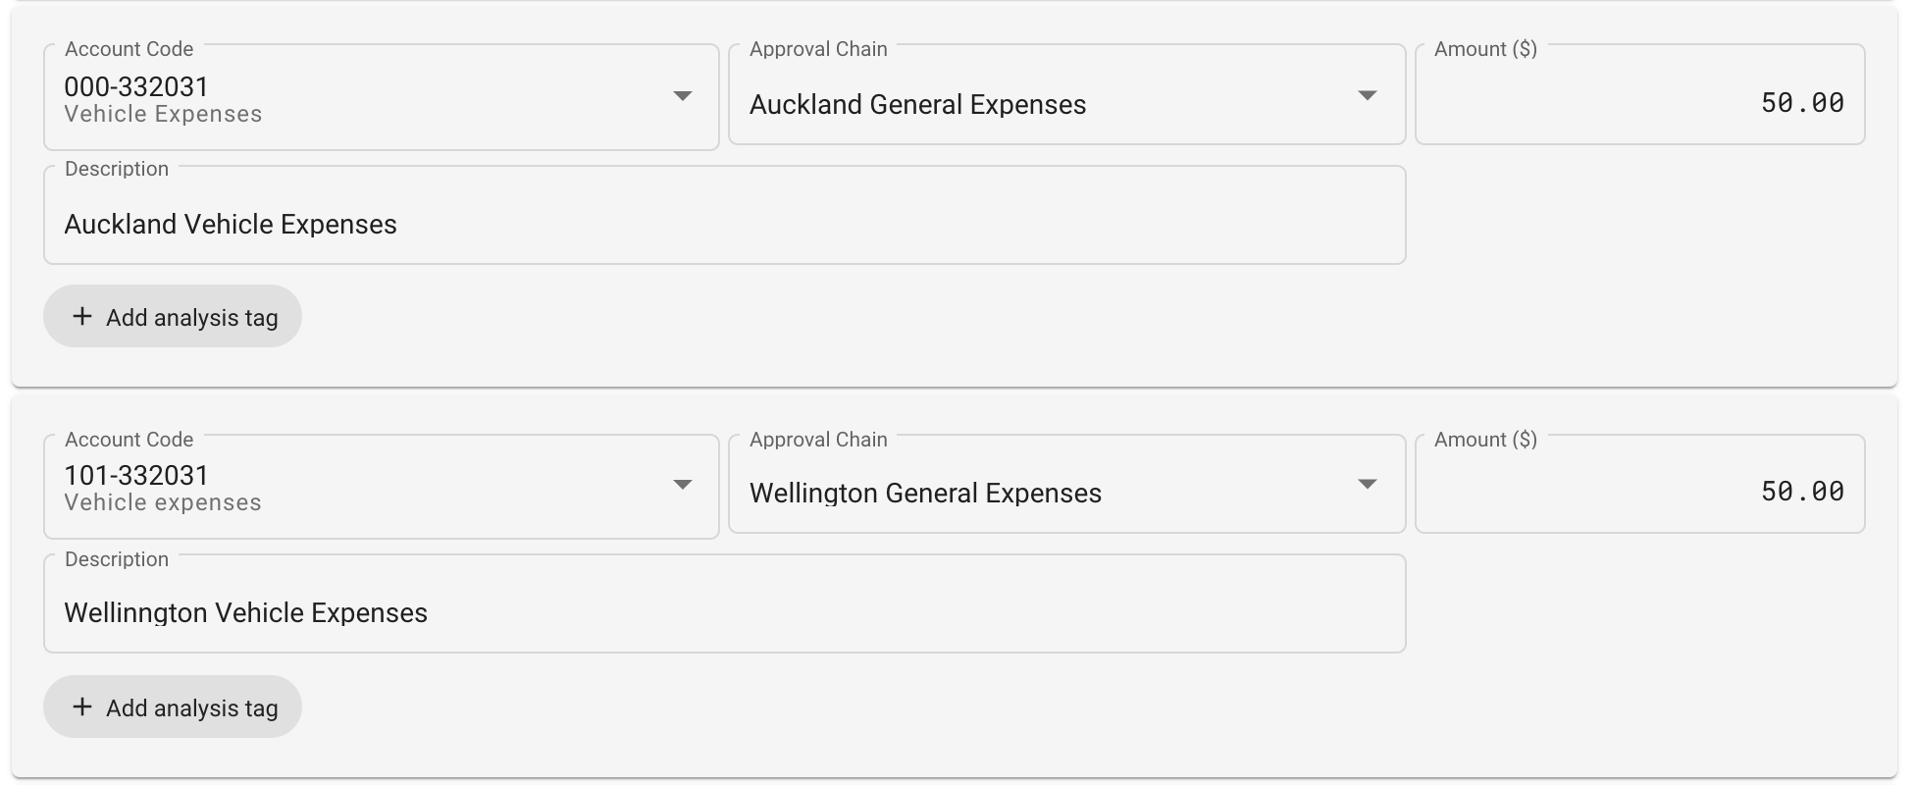Click inside the Auckland Vehicle Expenses description
Viewport: 1915px width, 785px height.
click(724, 215)
